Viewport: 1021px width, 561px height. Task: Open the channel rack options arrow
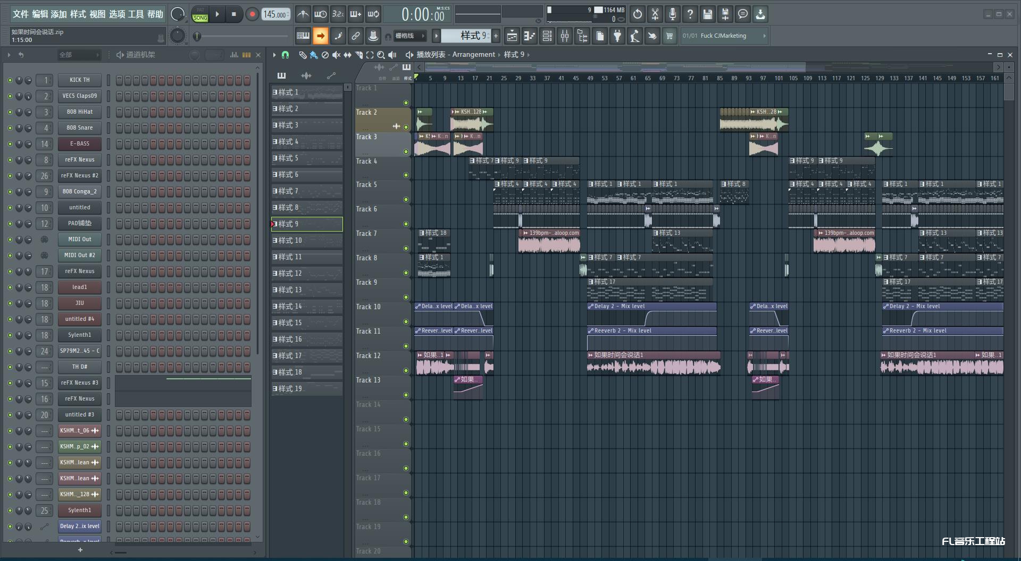pos(9,55)
